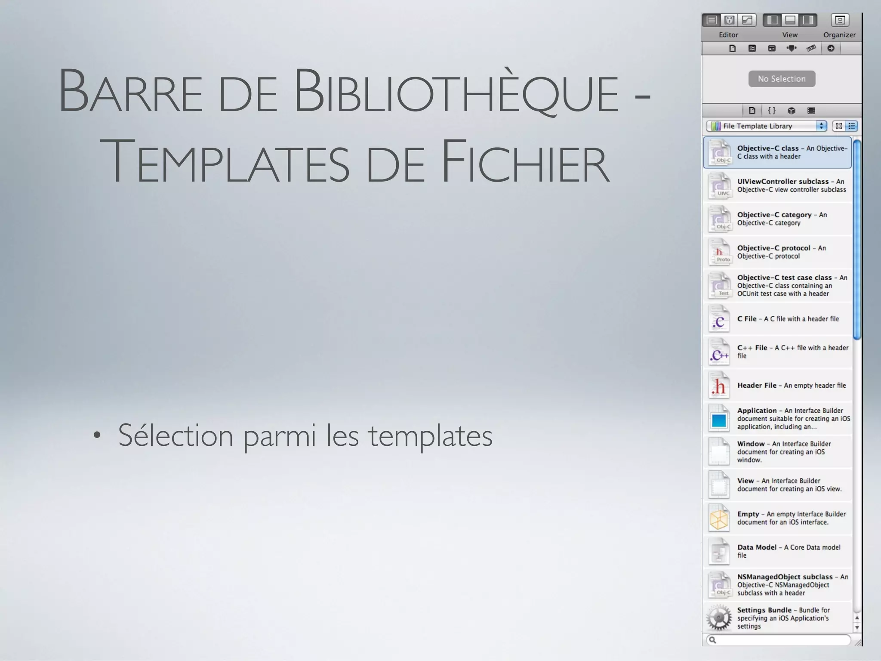The height and width of the screenshot is (661, 881).
Task: Select the Data Model template icon
Action: pos(719,551)
